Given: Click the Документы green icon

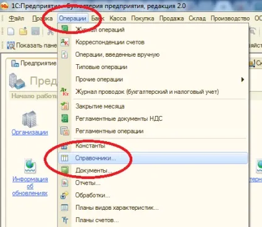Looking at the screenshot, I should pos(65,170).
